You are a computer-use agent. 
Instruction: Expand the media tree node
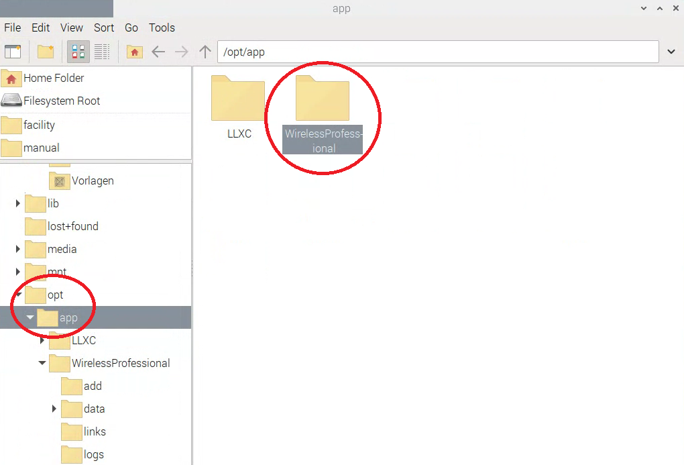coord(17,249)
